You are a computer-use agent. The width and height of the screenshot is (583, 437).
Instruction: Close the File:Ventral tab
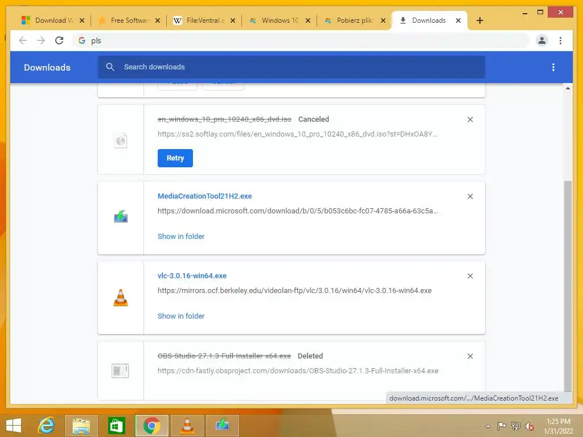click(233, 20)
